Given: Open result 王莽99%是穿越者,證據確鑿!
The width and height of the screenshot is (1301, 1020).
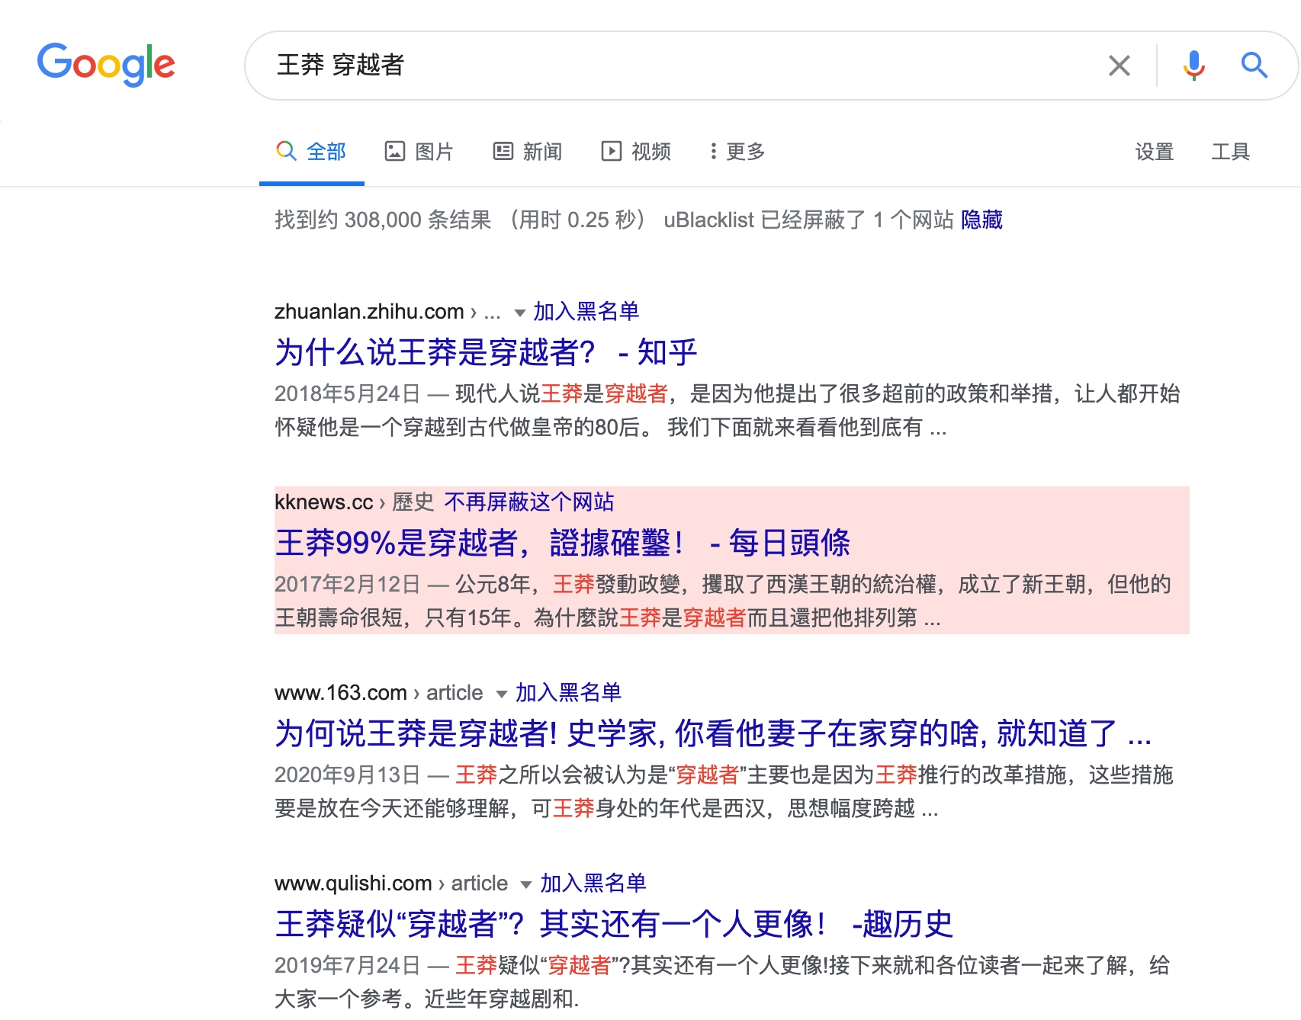Looking at the screenshot, I should click(562, 543).
